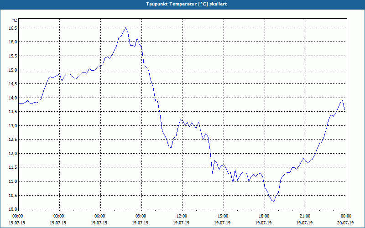Select the 14,0 y-axis value
Image resolution: width=365 pixels, height=228 pixels.
pyautogui.click(x=13, y=98)
